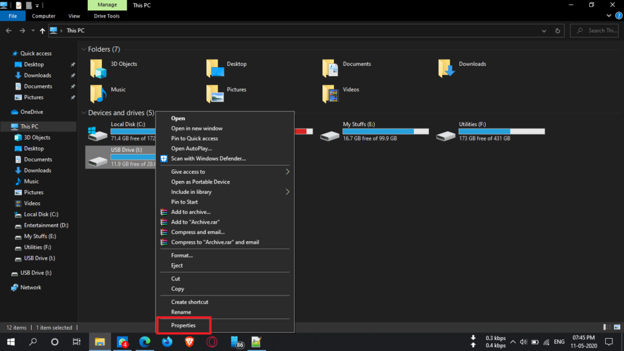Click the volume icon in system tray

point(523,342)
